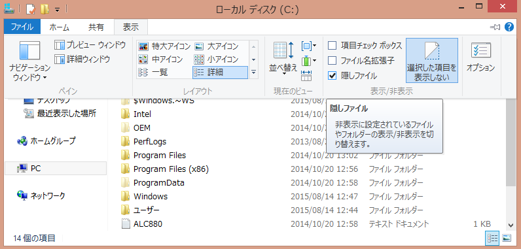Click Size all columns to fit icon
The height and width of the screenshot is (249, 521).
tap(306, 76)
